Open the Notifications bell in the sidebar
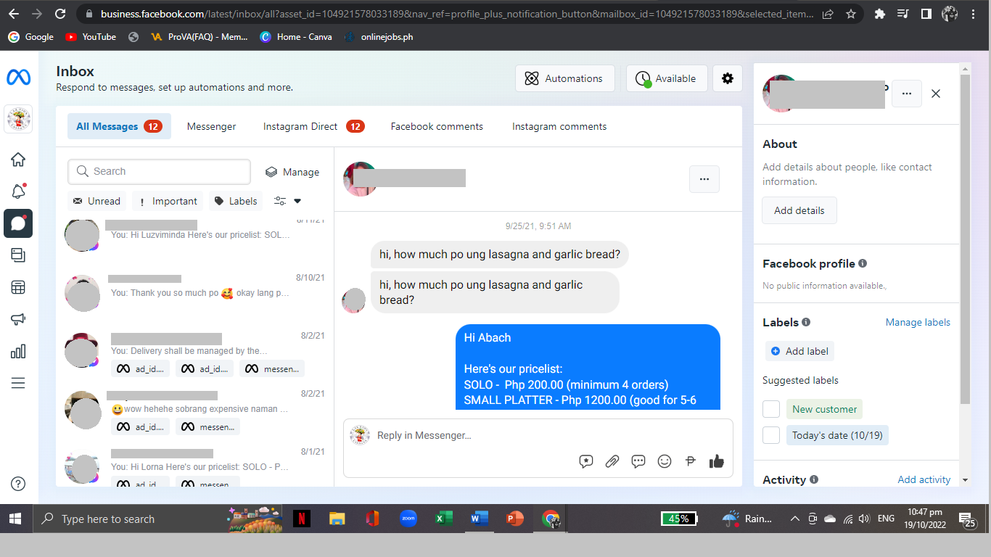 tap(18, 191)
